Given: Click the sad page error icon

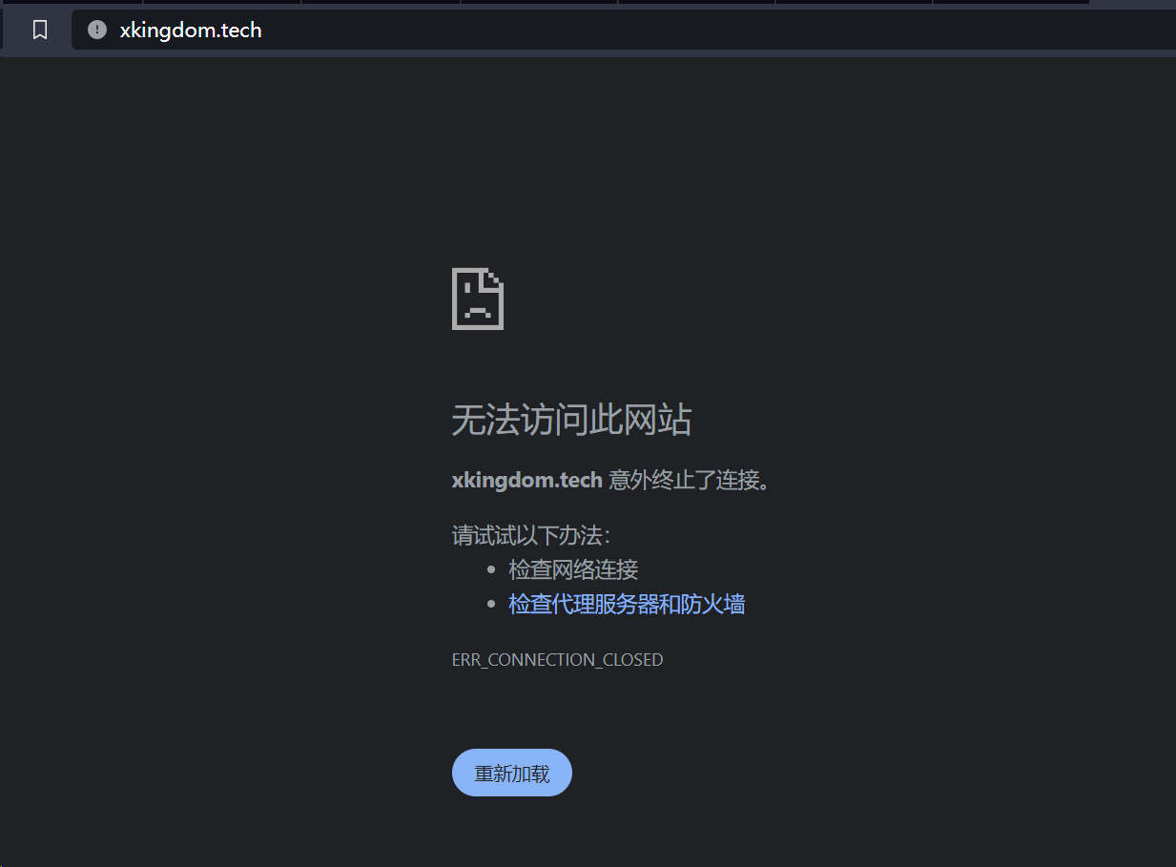Looking at the screenshot, I should pyautogui.click(x=477, y=299).
